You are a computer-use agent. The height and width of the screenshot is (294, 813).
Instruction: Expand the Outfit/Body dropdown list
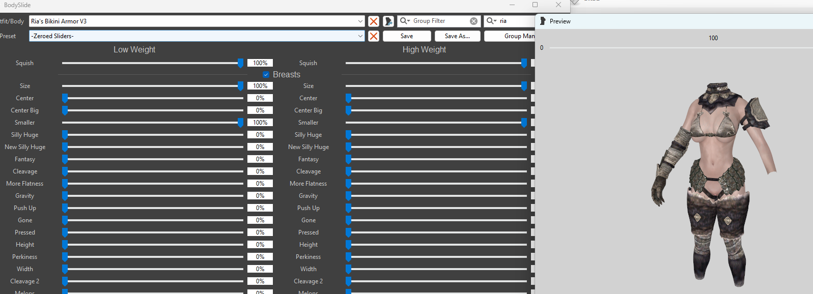(360, 21)
